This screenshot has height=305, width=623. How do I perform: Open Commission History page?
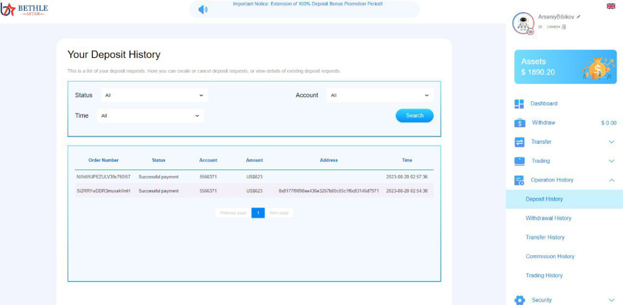click(550, 256)
